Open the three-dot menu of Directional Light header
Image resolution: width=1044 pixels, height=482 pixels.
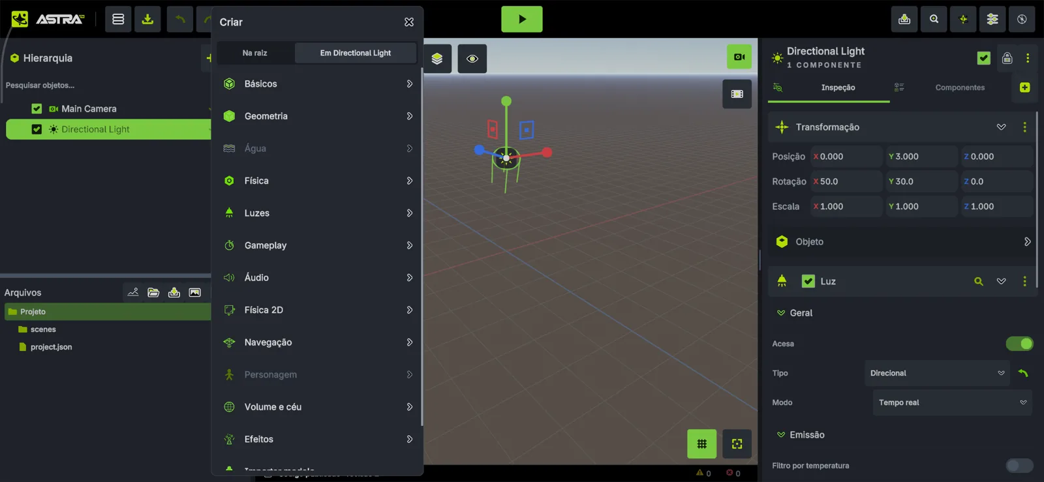point(1028,58)
